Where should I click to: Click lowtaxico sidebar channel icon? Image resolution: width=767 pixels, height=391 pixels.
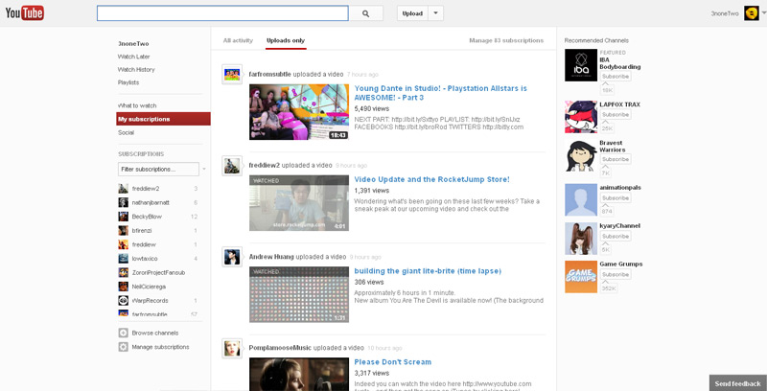coord(124,259)
